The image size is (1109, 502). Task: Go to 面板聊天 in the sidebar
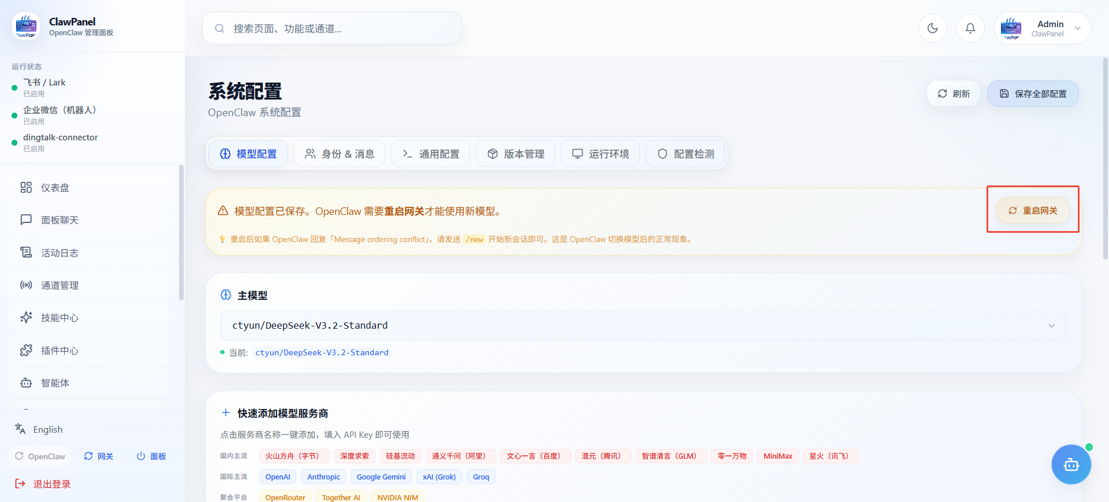59,220
